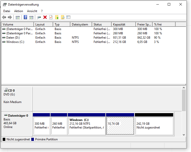The image size is (191, 152).
Task: Click the black Nicht zugeordnet legend swatch
Action: click(x=4, y=139)
